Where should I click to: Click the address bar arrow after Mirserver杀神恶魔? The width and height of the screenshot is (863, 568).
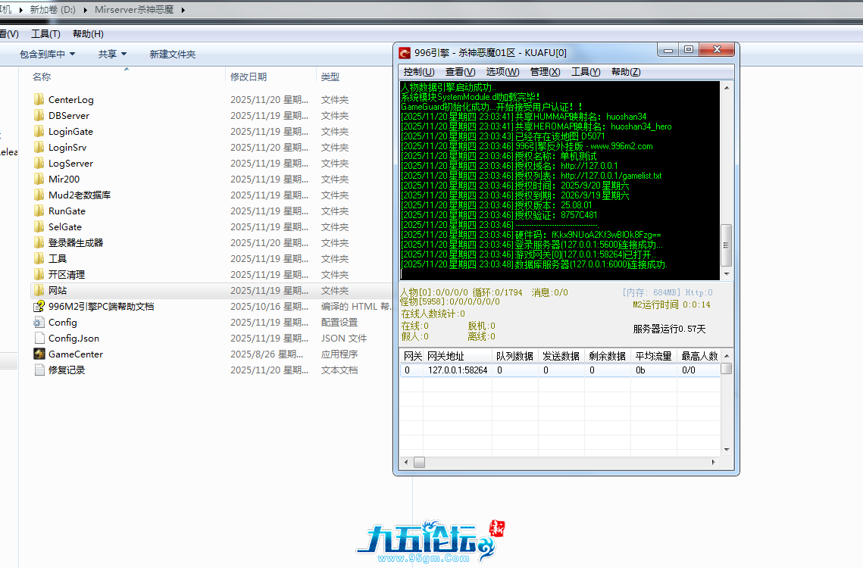tap(183, 10)
